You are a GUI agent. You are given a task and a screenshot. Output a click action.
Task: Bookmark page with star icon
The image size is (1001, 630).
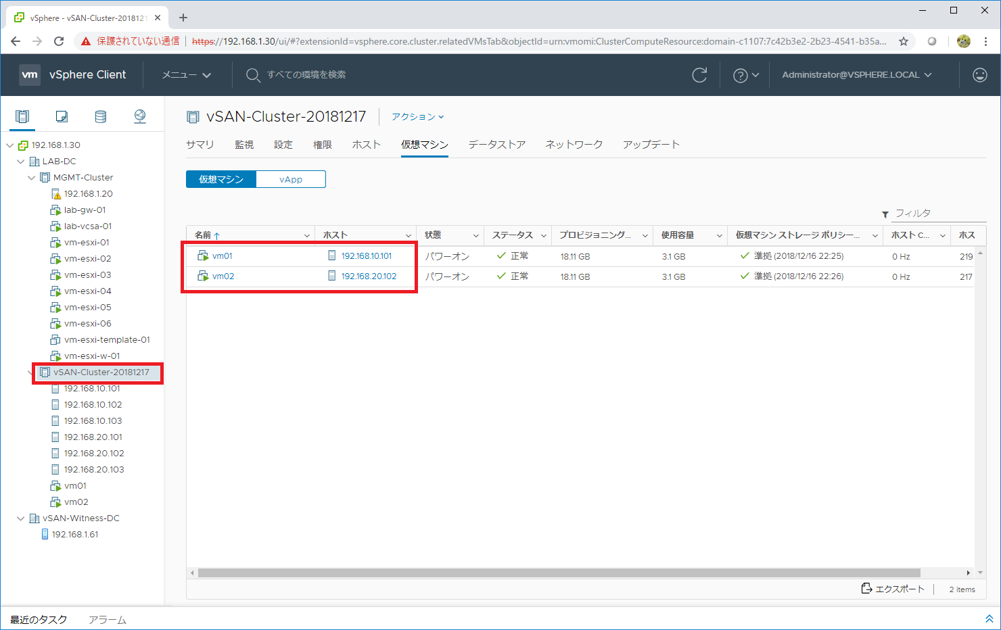[904, 41]
